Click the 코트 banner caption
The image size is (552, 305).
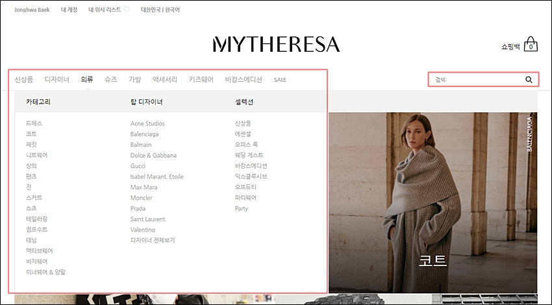coord(433,260)
